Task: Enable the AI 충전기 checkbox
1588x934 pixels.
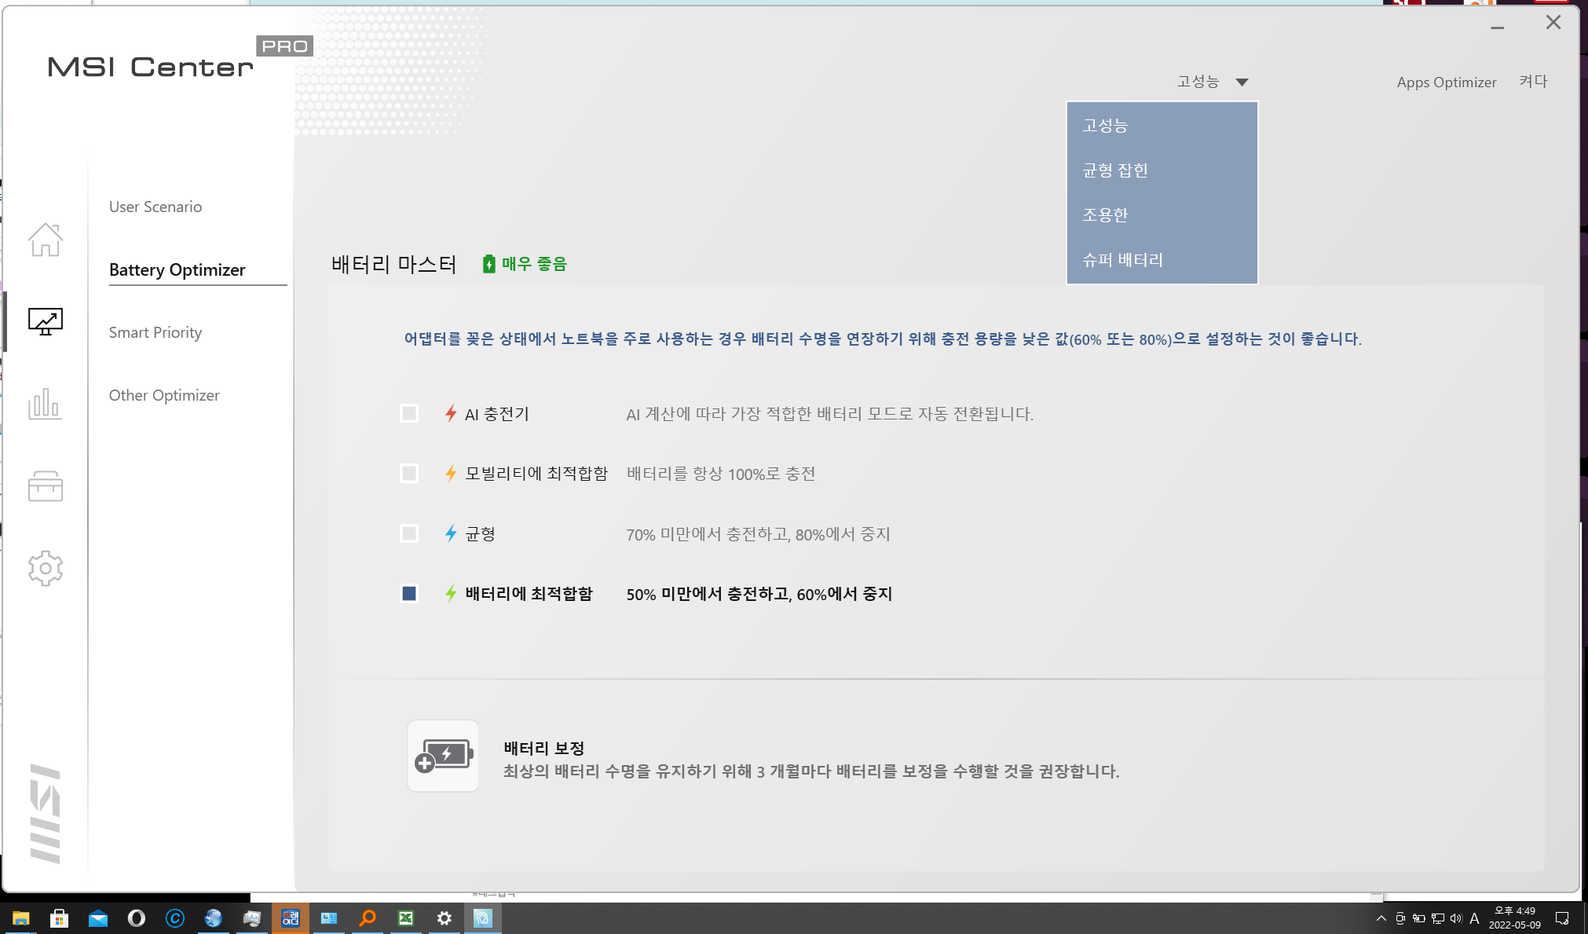Action: point(409,413)
